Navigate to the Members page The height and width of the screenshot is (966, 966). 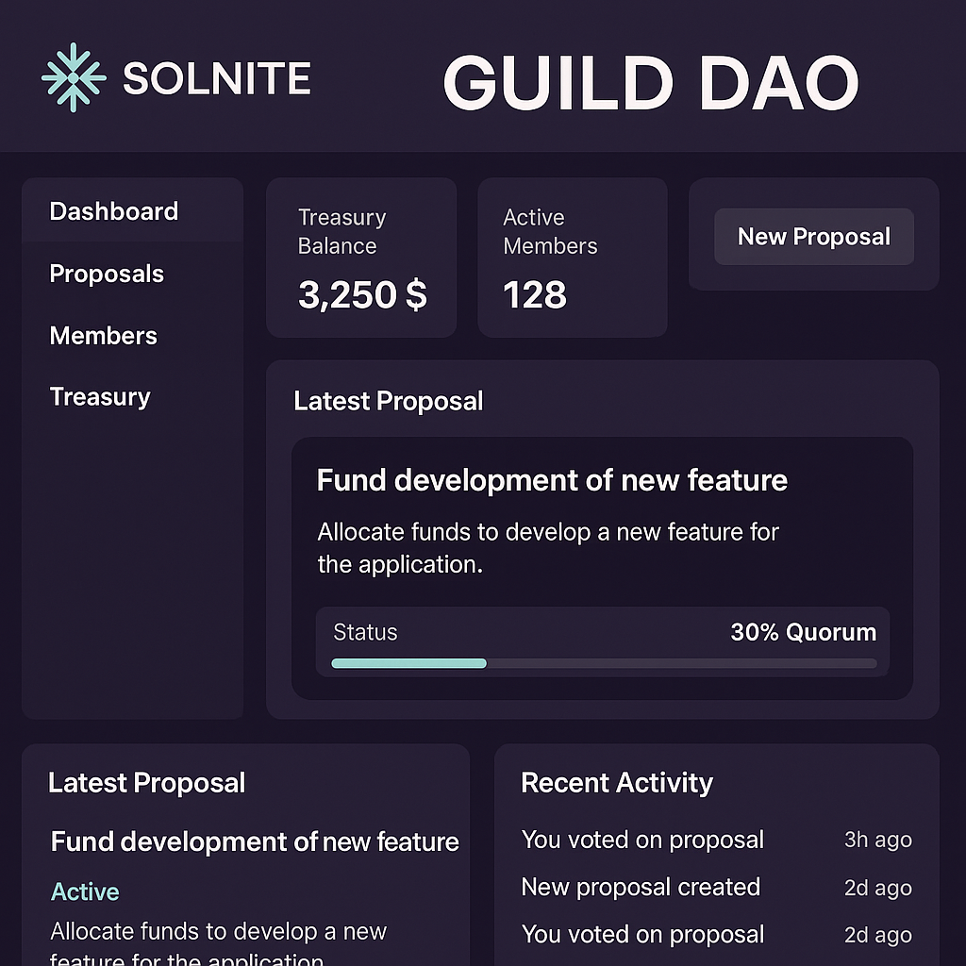pos(103,336)
